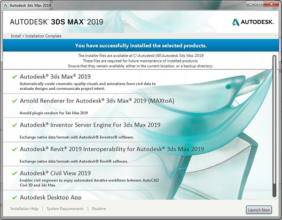
Task: Open the System Requirements link
Action: coord(65,209)
